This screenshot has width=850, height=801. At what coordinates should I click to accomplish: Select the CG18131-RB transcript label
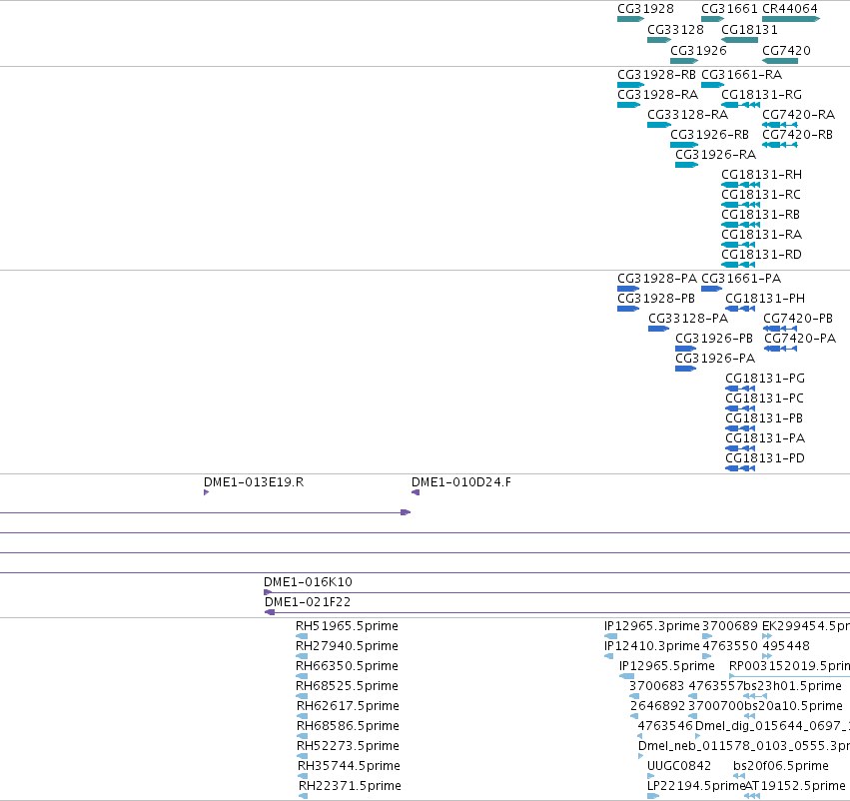pyautogui.click(x=760, y=215)
